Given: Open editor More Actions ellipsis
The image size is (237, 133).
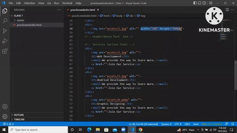Looking at the screenshot, I should point(233,10).
